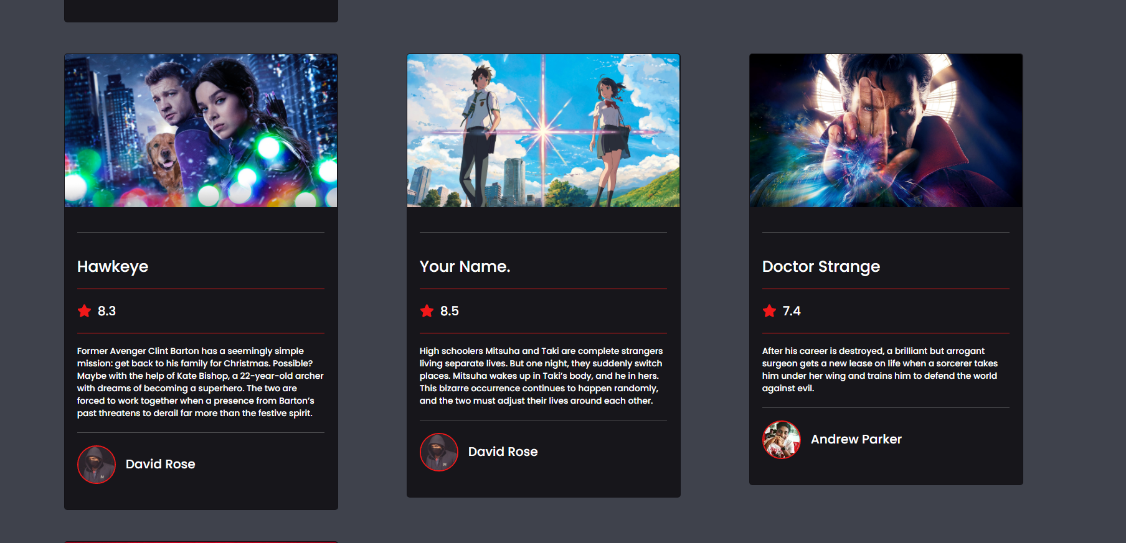
Task: Click the Andrew Parker author name
Action: click(856, 439)
